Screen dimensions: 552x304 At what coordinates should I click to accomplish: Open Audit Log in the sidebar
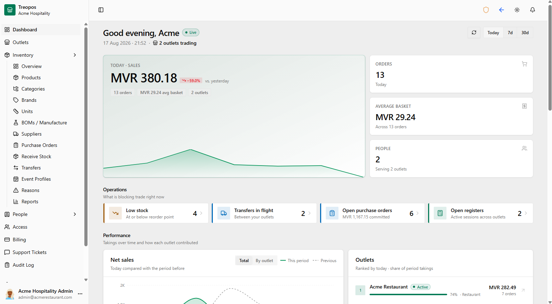(41, 265)
